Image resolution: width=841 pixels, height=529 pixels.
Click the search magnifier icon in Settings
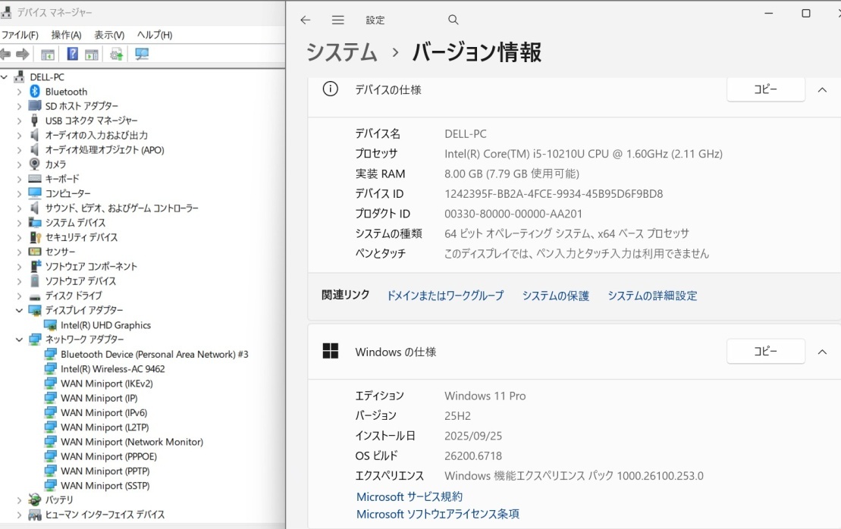453,20
